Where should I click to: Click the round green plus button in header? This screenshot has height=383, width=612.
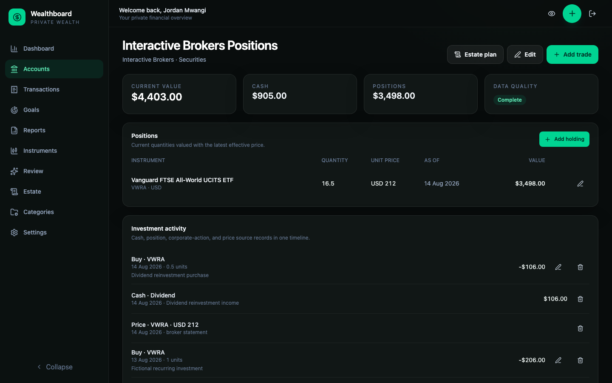pos(572,14)
